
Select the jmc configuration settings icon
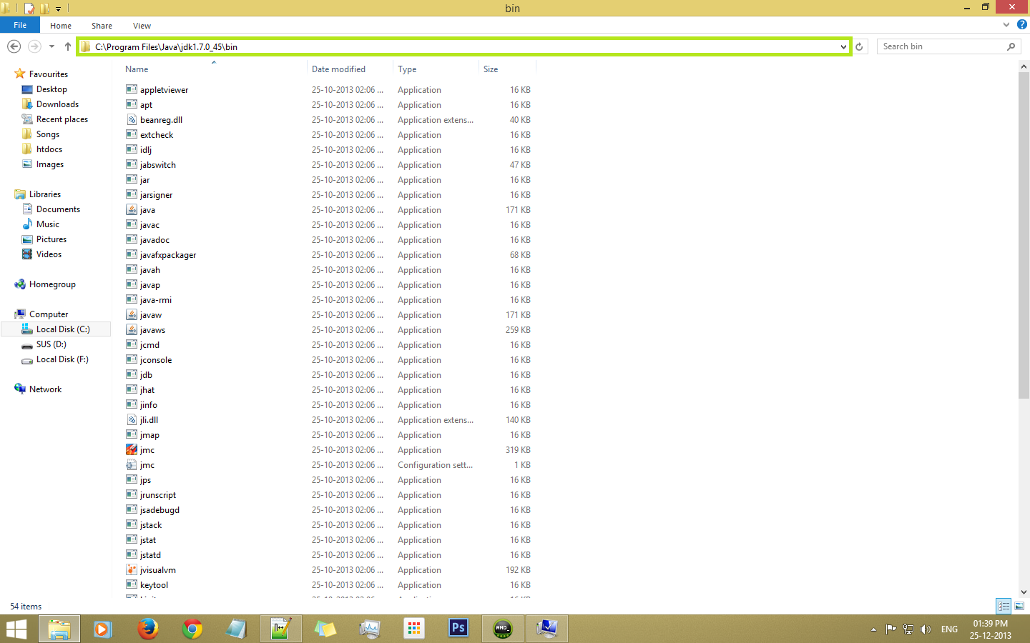tap(132, 465)
